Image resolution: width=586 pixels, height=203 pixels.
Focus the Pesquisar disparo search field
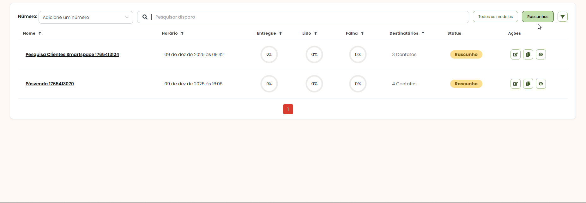click(310, 17)
